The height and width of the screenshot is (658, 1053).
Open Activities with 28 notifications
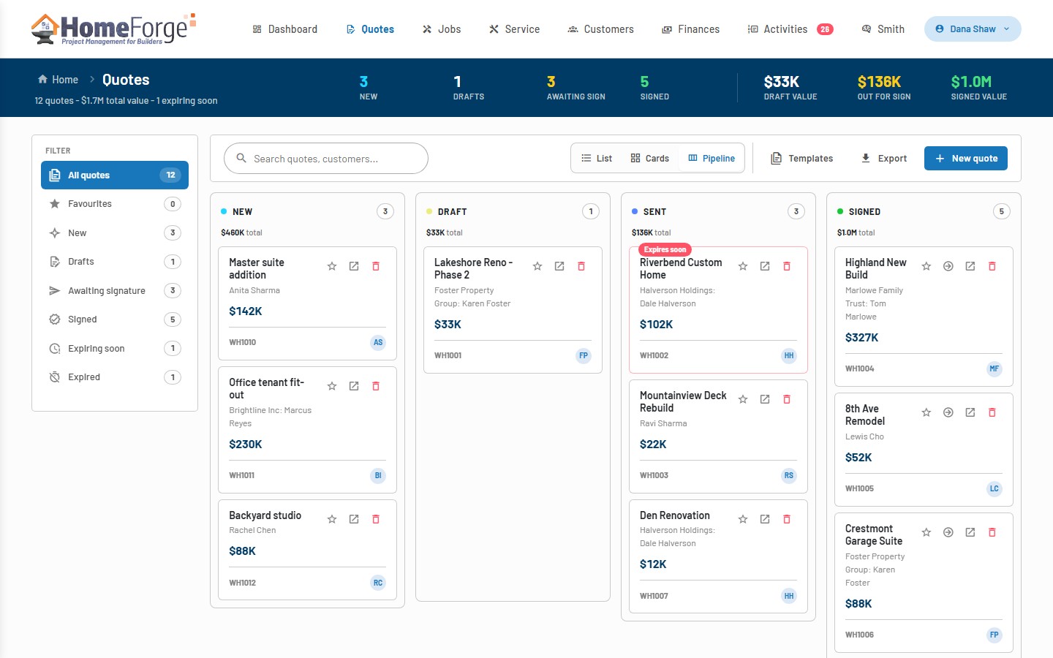click(790, 29)
